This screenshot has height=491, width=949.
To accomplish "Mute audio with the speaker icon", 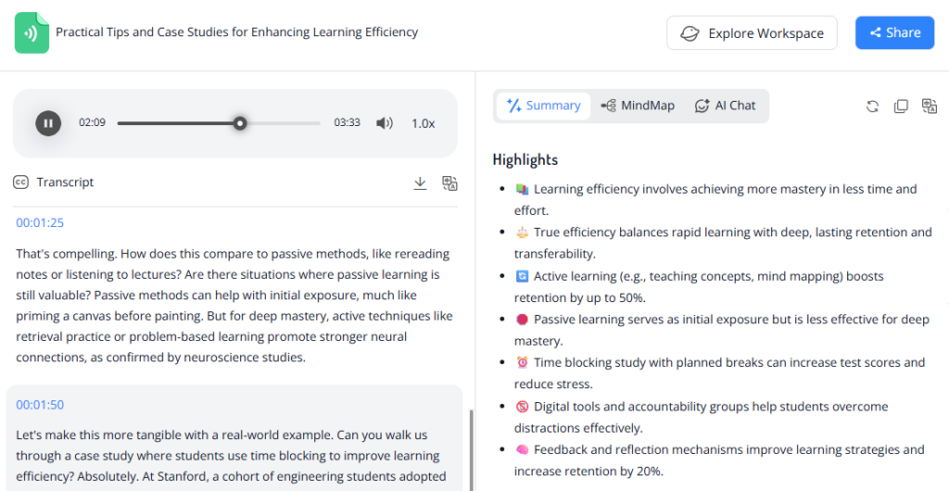I will [x=385, y=123].
